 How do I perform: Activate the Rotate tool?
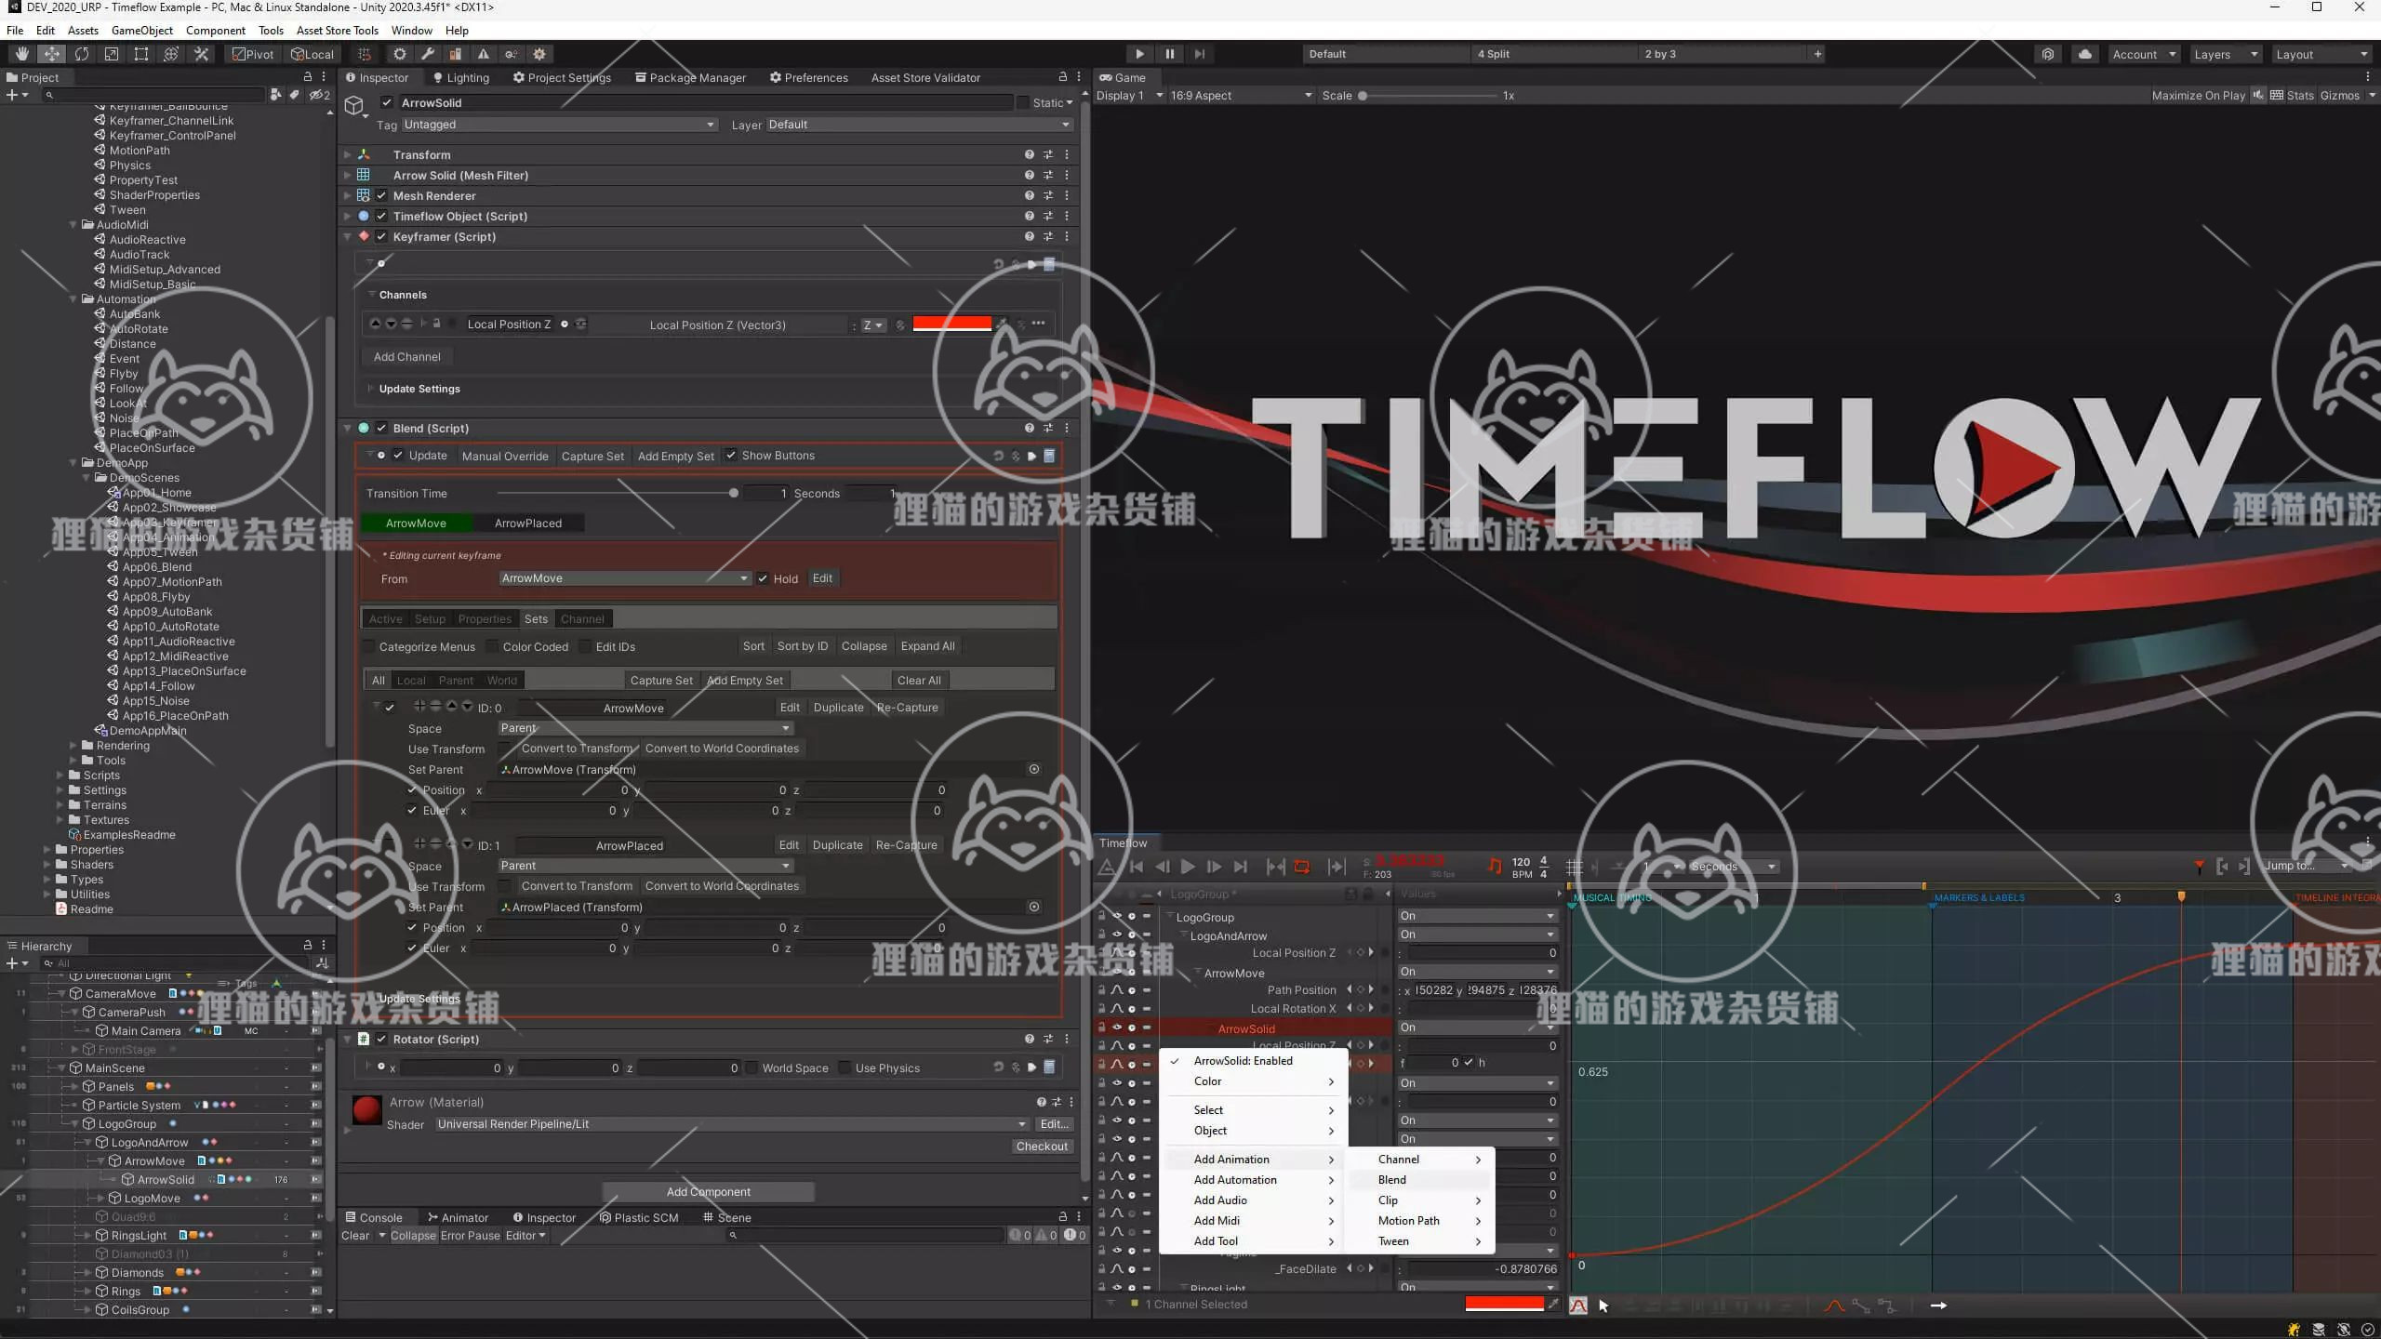click(82, 54)
